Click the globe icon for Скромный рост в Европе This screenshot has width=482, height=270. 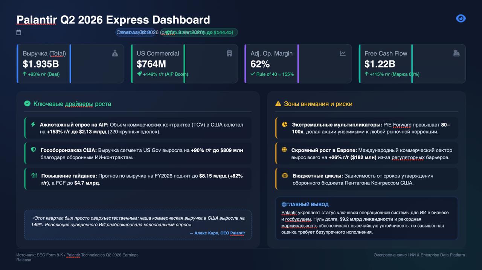[284, 150]
